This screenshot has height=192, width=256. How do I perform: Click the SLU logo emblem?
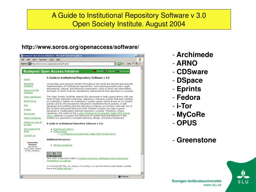click(x=243, y=177)
